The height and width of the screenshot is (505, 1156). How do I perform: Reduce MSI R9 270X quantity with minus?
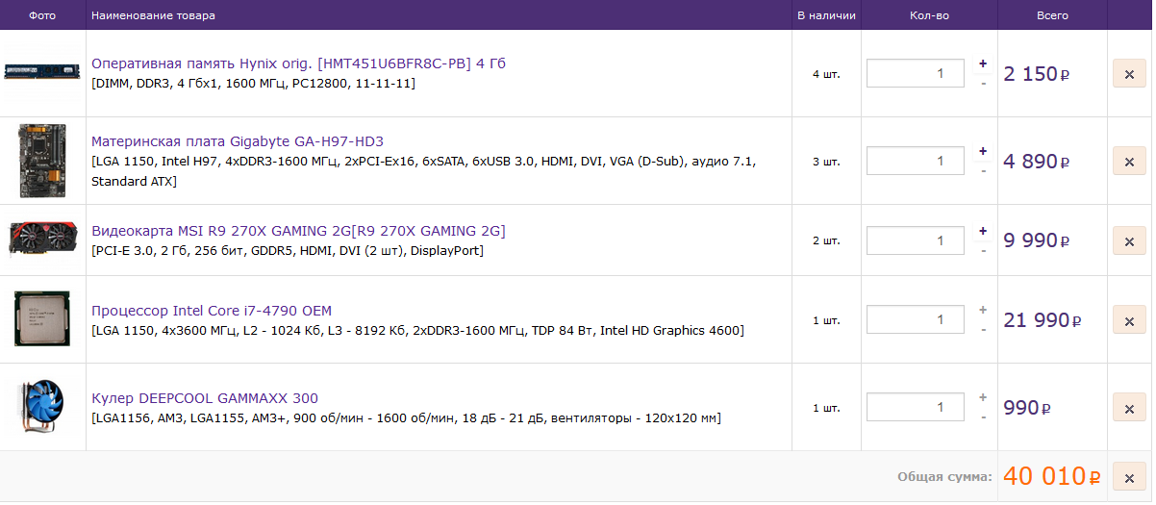click(983, 249)
